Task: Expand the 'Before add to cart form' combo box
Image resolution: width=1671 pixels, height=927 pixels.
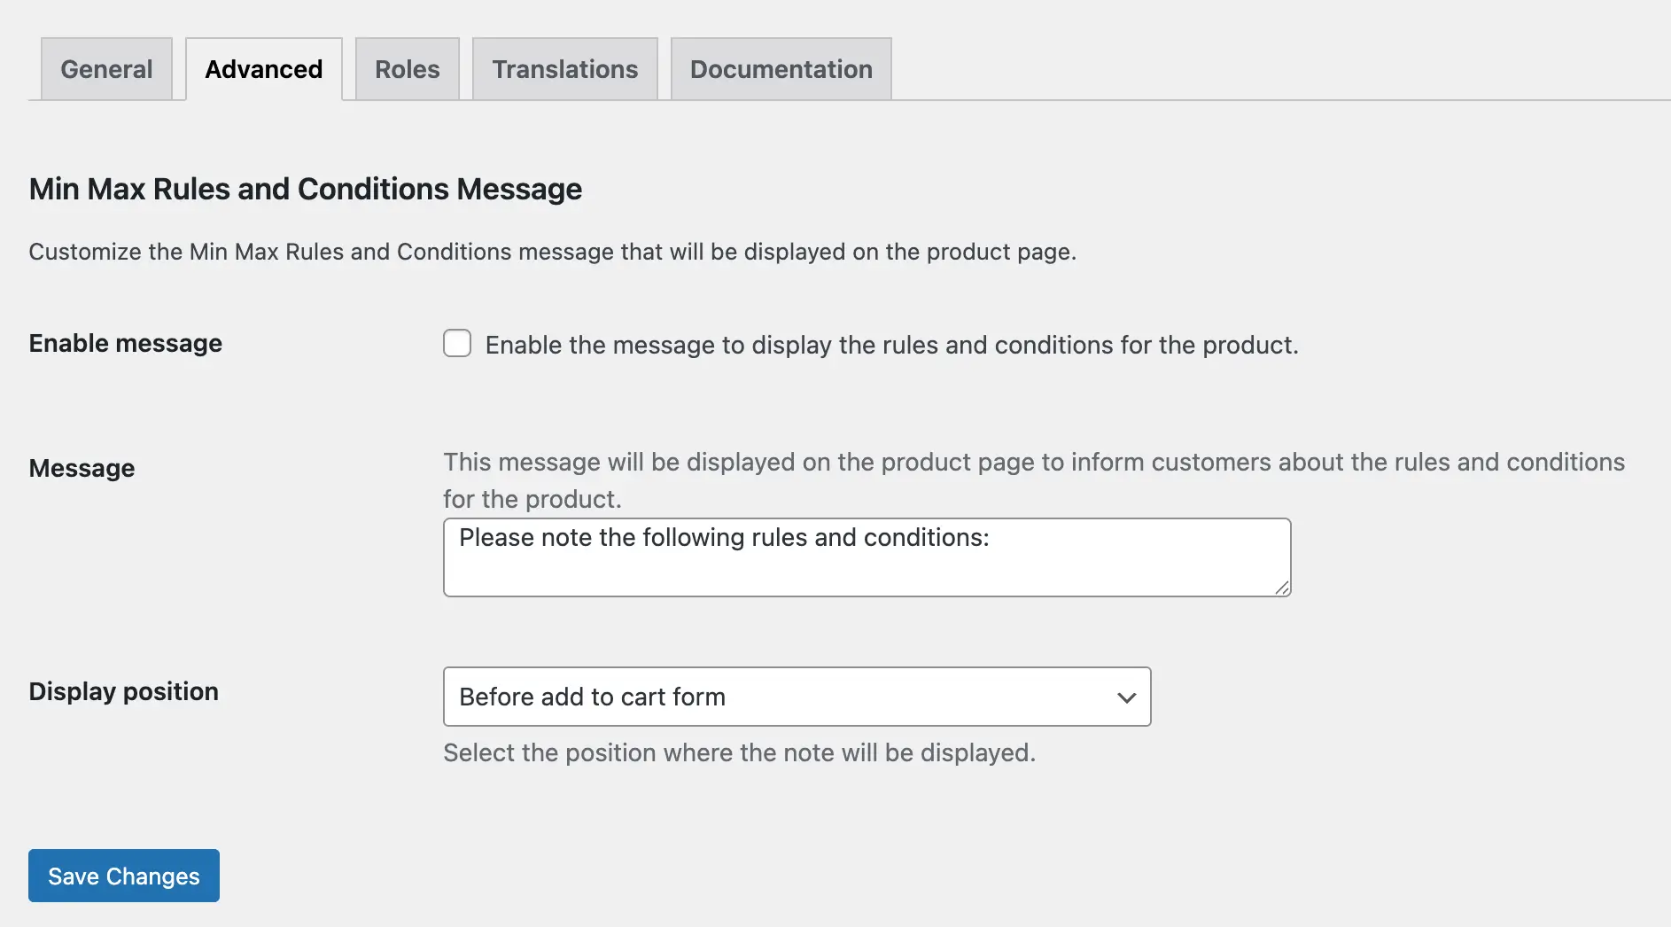Action: pos(796,697)
